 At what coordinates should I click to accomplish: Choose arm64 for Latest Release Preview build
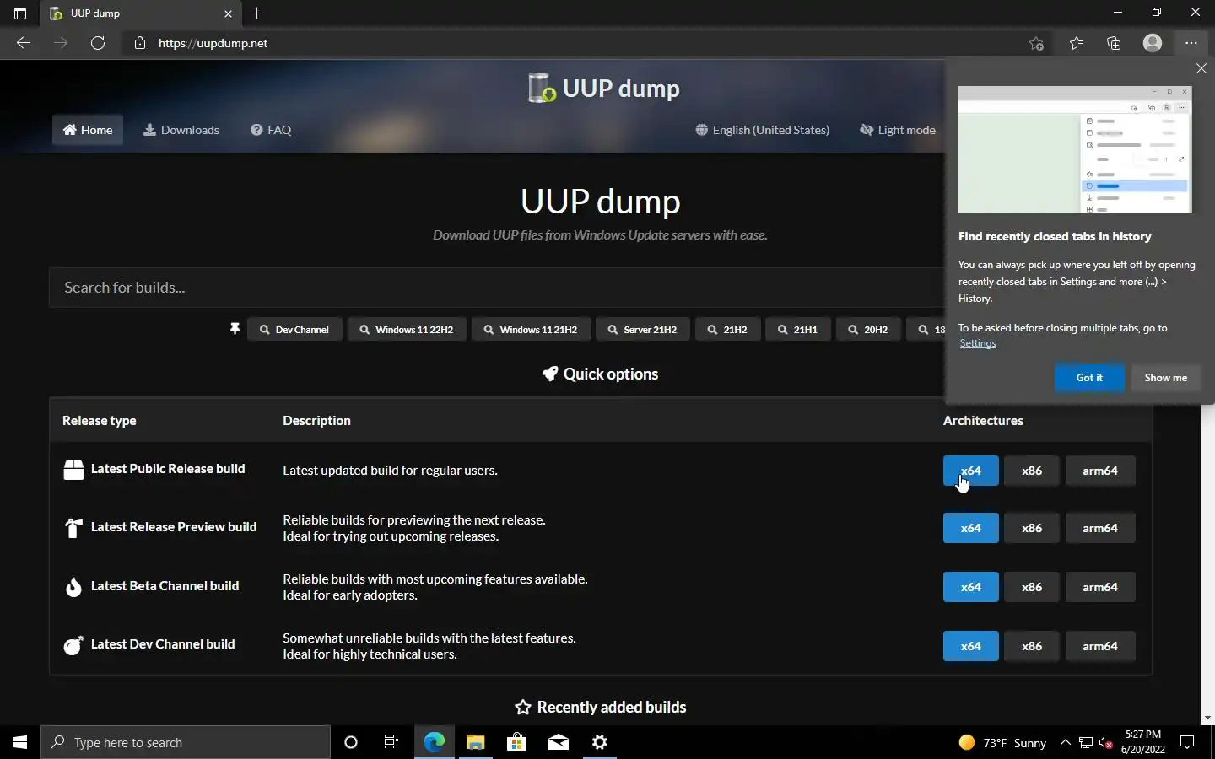(x=1100, y=528)
